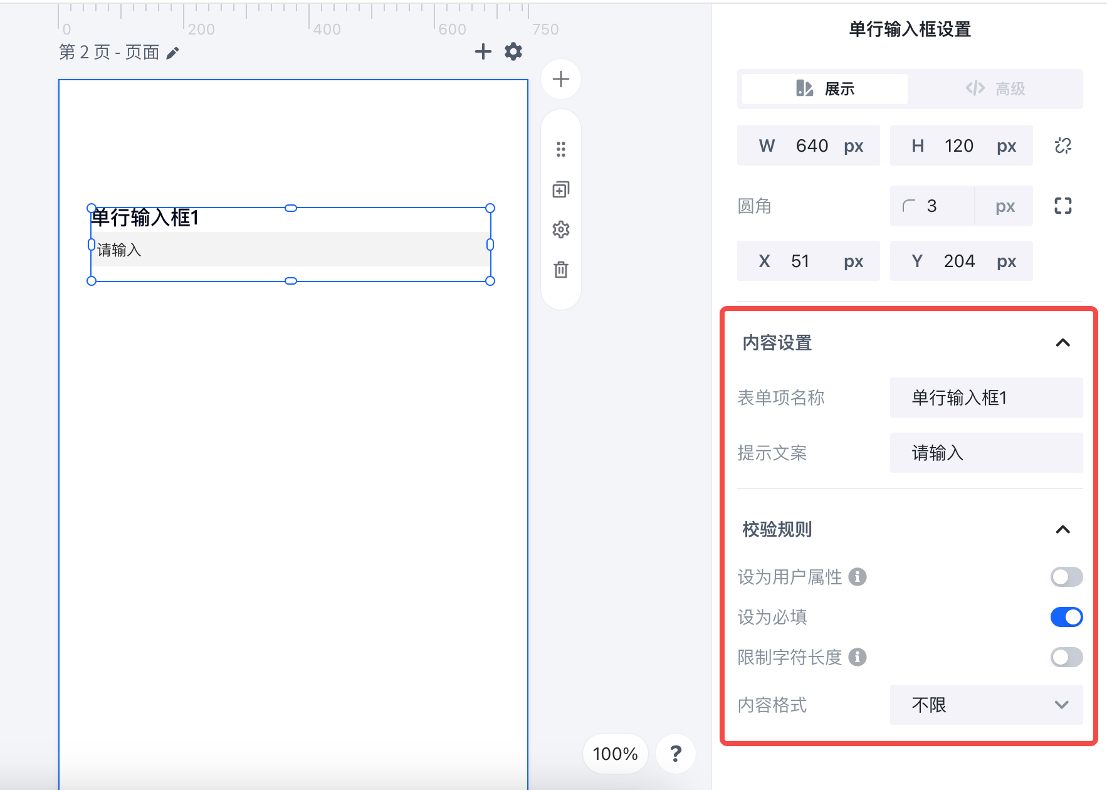Viewport: 1107px width, 790px height.
Task: Click the 请输入 input box on the canvas
Action: tap(291, 250)
